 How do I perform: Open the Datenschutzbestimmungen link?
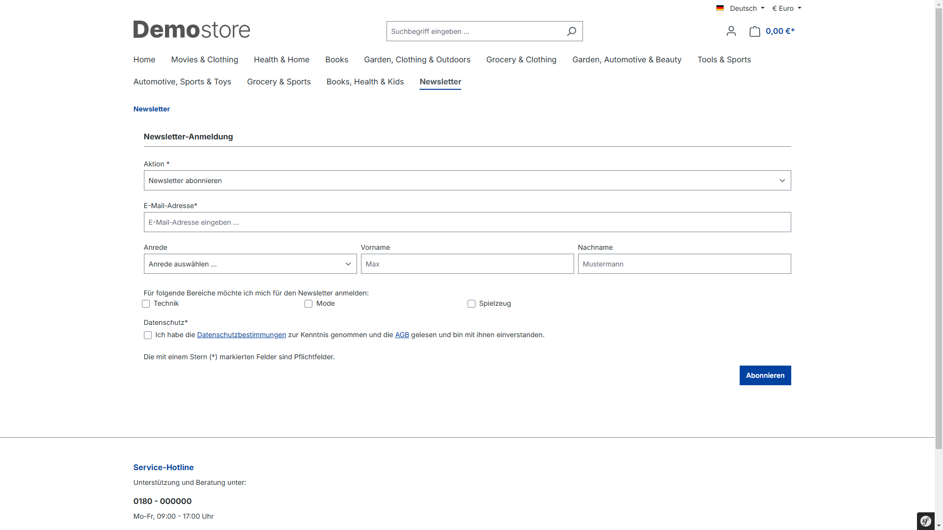pos(241,335)
